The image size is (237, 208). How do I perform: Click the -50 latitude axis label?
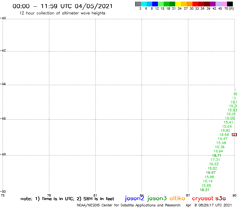(3, 192)
